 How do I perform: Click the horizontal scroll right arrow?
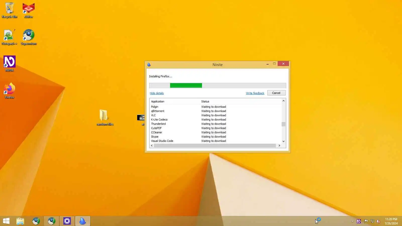[x=279, y=146]
